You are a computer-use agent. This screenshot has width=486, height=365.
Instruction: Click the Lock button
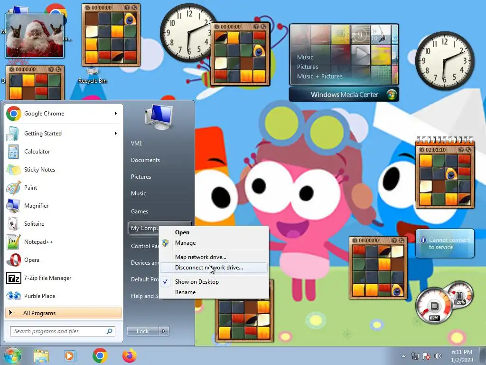[142, 331]
